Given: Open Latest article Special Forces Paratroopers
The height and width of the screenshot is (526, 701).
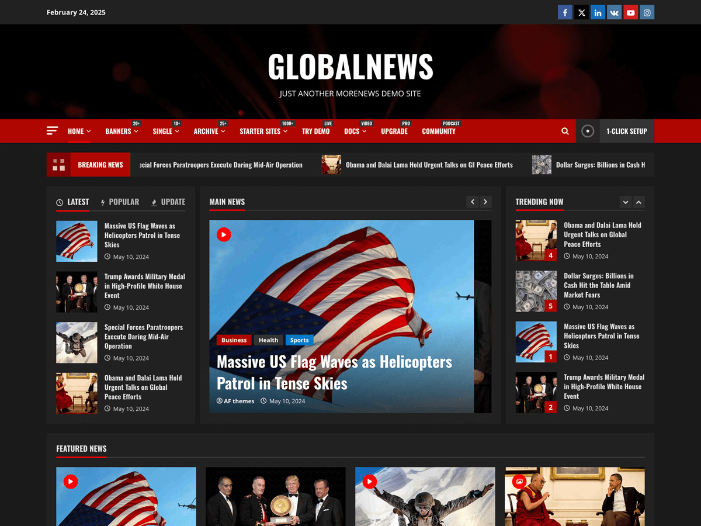Looking at the screenshot, I should [144, 337].
